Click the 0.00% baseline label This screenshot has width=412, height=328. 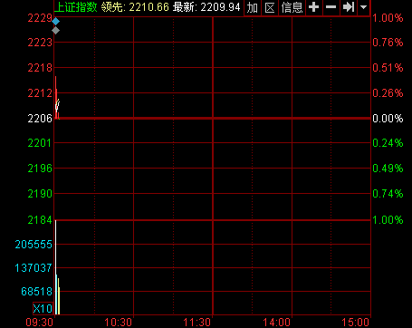tap(388, 118)
